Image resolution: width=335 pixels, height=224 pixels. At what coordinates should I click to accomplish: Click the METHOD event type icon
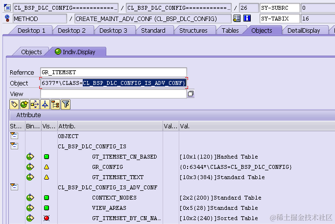(7, 19)
